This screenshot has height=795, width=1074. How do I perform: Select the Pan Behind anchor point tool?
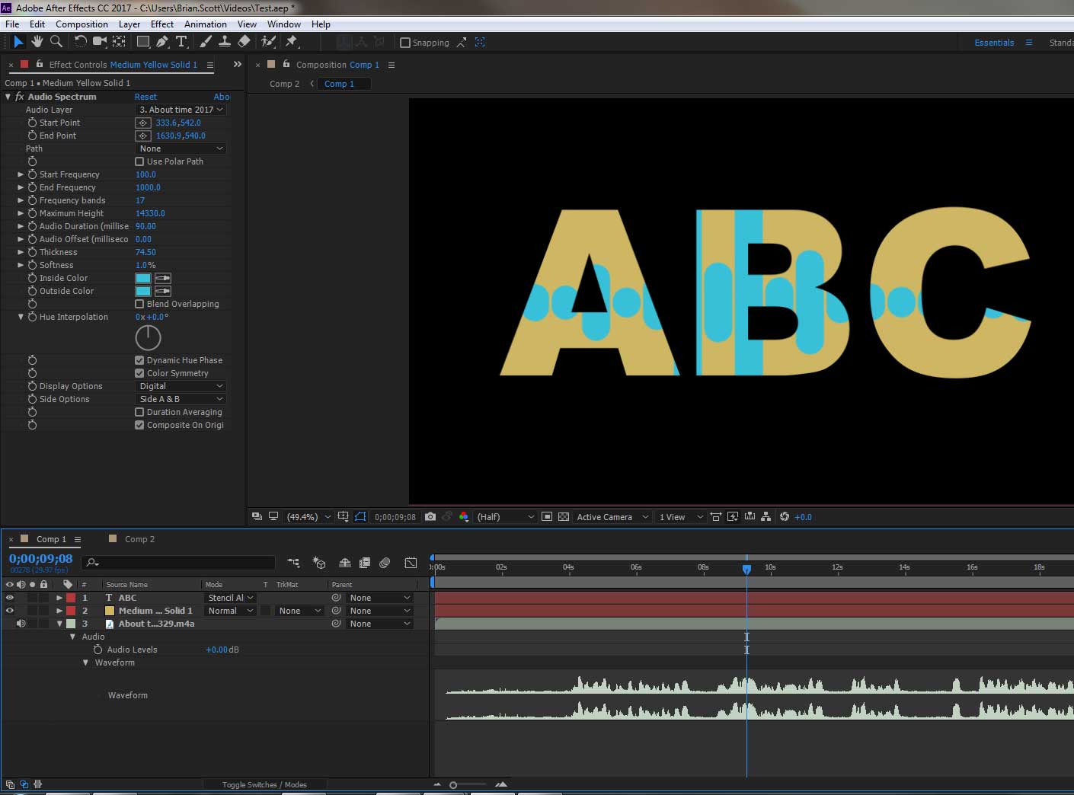[120, 42]
